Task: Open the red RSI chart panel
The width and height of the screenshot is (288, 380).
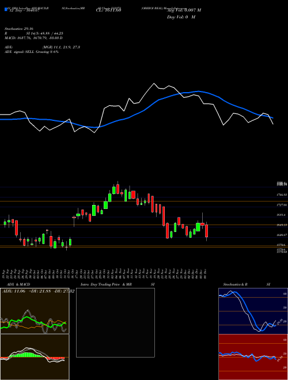Action: [x=253, y=357]
